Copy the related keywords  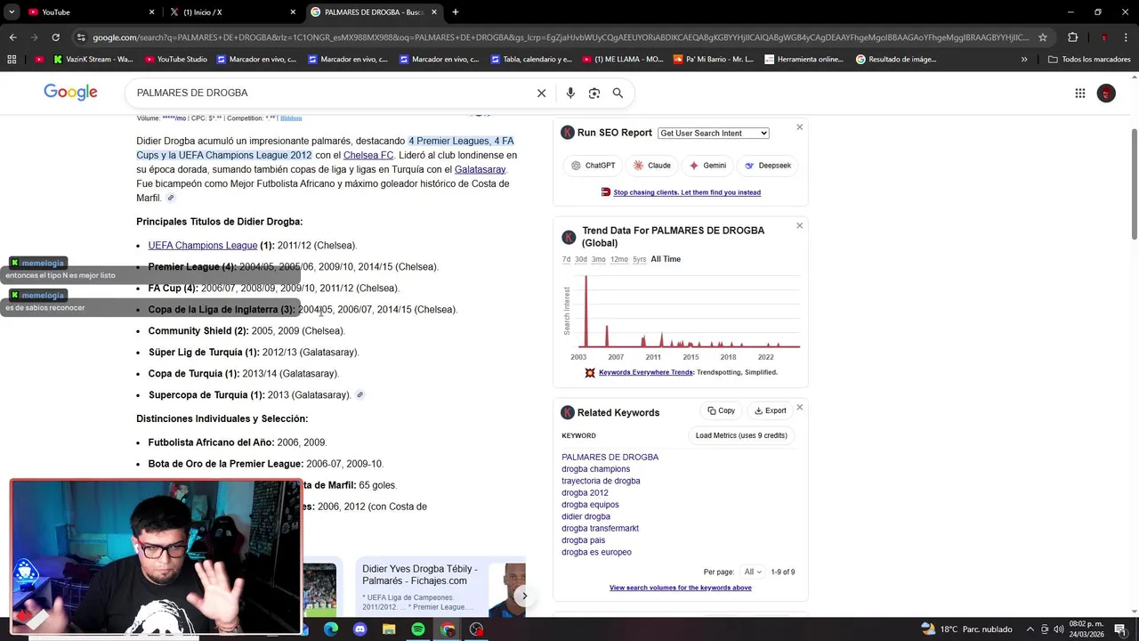click(722, 410)
